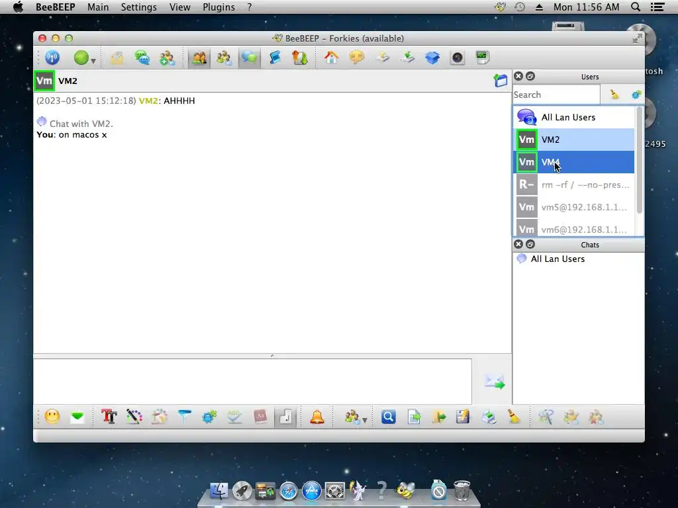Expand the chat members dropdown

pyautogui.click(x=356, y=417)
